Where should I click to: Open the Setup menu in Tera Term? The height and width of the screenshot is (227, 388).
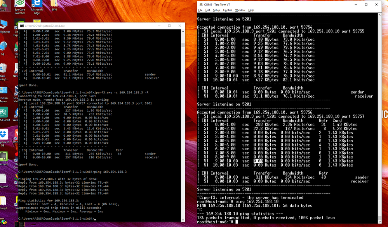pyautogui.click(x=217, y=10)
